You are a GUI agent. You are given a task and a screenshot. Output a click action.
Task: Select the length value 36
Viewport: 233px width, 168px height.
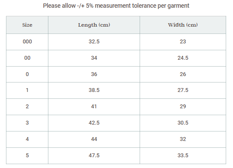[x=94, y=74]
